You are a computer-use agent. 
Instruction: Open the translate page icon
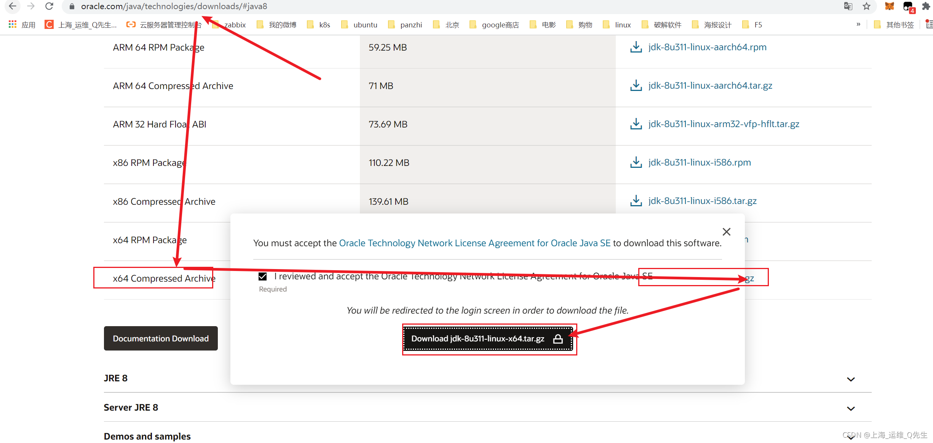tap(848, 6)
